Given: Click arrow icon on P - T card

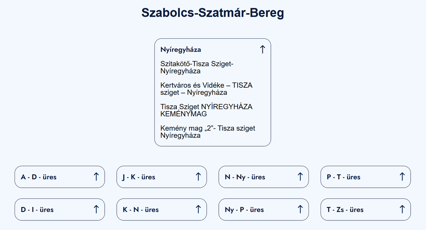Looking at the screenshot, I should click(x=402, y=176).
